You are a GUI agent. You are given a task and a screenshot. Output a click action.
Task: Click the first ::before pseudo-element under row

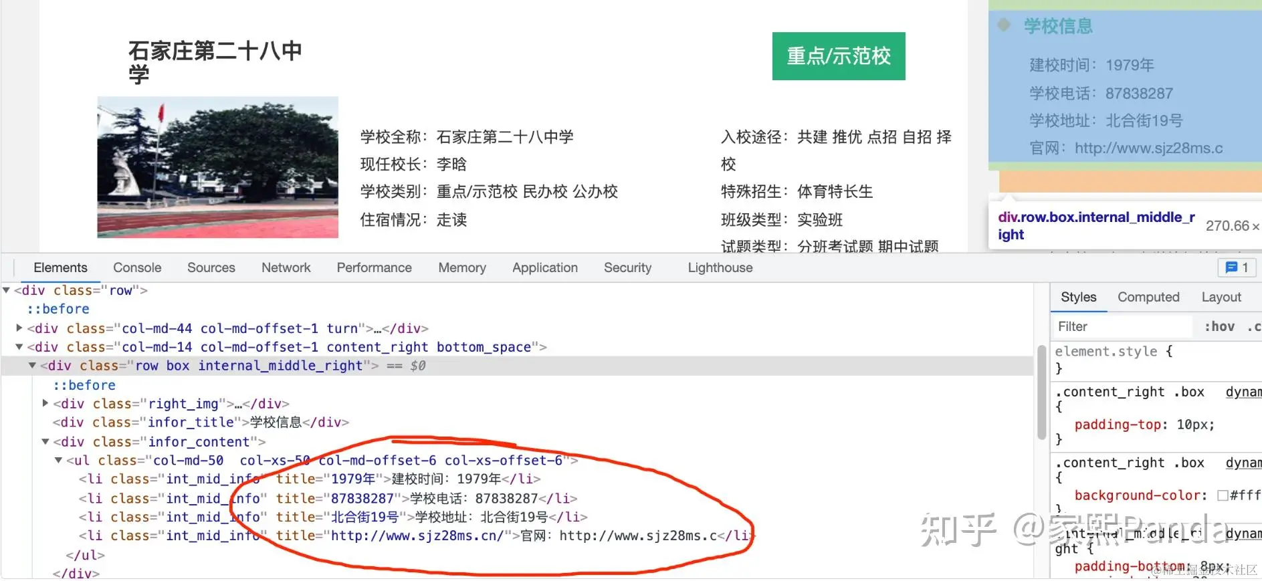[58, 309]
